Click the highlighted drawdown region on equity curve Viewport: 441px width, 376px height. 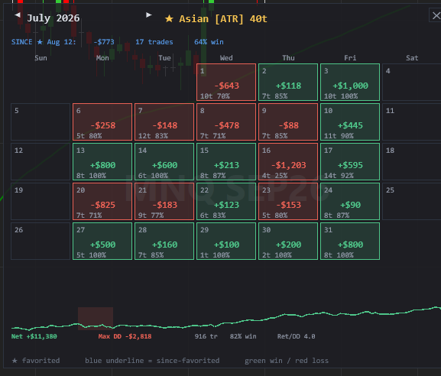point(96,319)
